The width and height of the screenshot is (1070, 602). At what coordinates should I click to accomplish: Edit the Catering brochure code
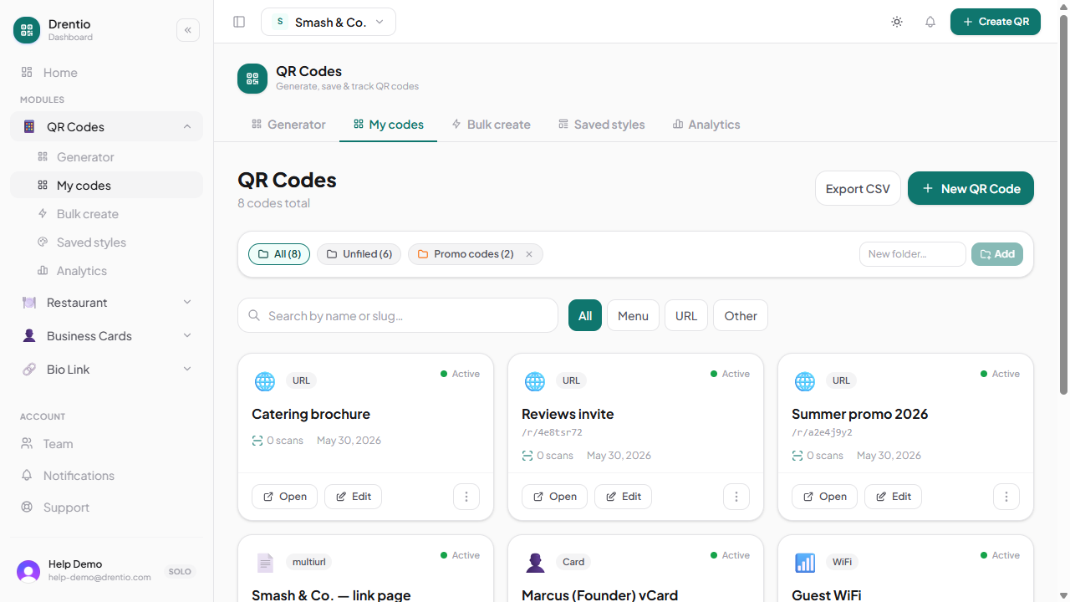point(353,497)
